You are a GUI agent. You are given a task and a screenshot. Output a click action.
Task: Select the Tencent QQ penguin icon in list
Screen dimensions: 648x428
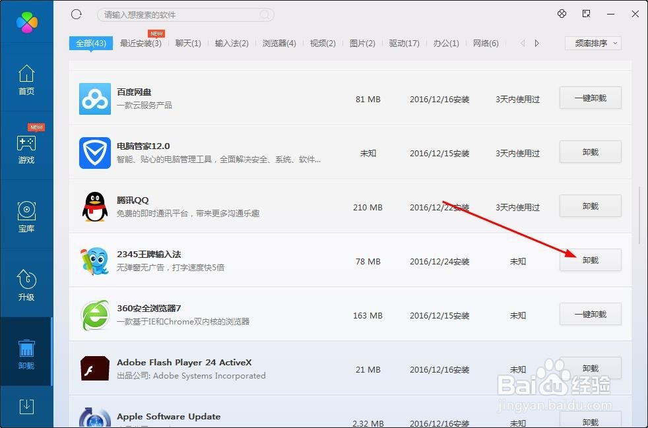click(x=94, y=207)
